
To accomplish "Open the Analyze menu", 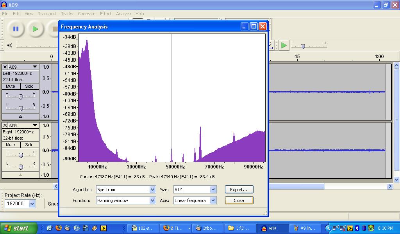I will [x=123, y=14].
